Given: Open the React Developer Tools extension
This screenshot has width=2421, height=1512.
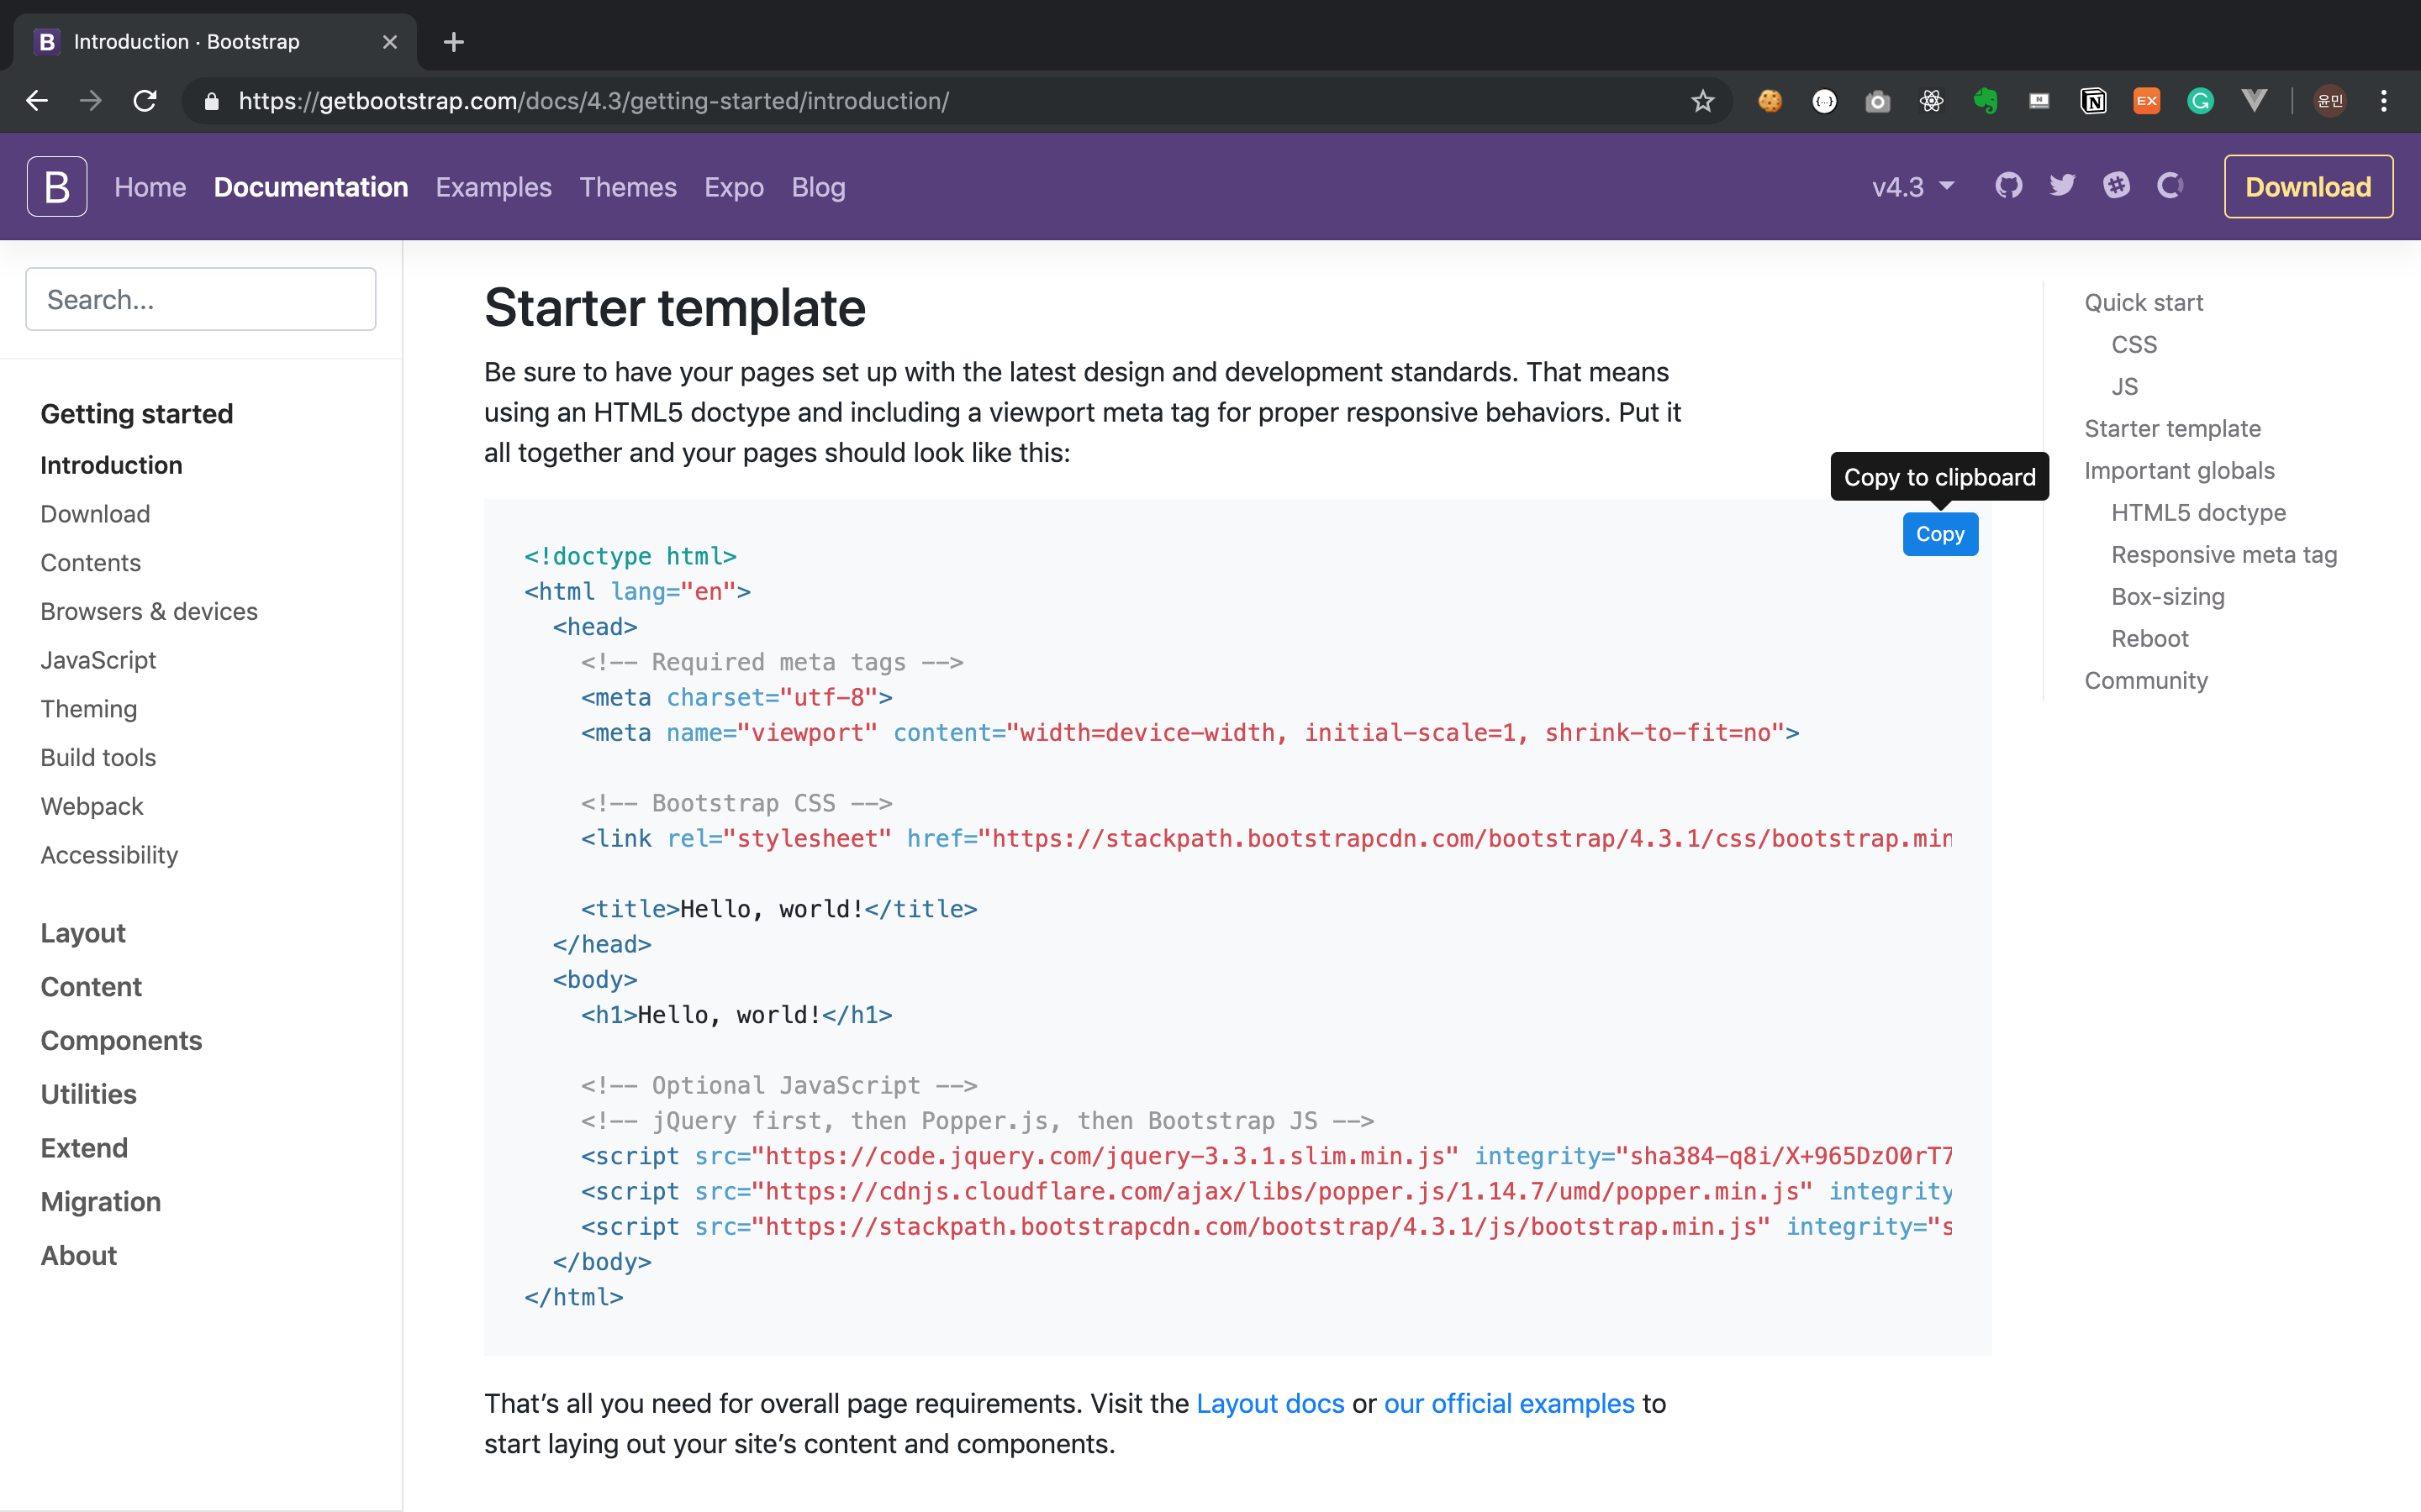Looking at the screenshot, I should click(1931, 101).
